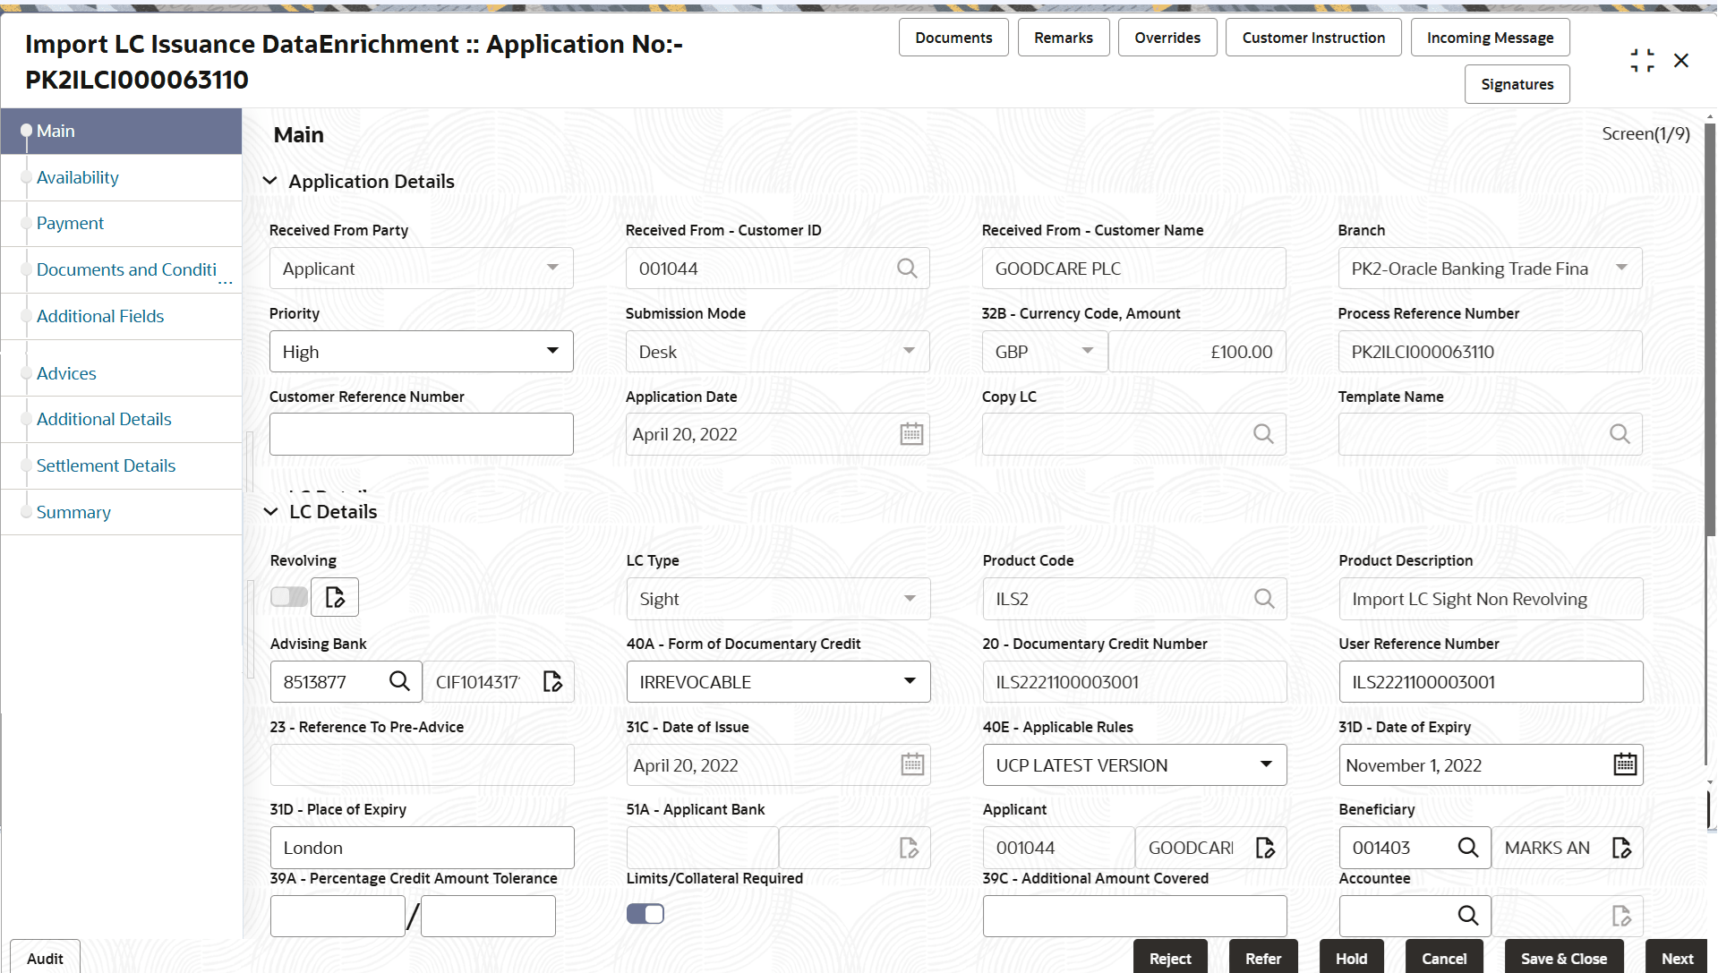Open the Priority dropdown
The height and width of the screenshot is (973, 1718).
click(x=552, y=351)
